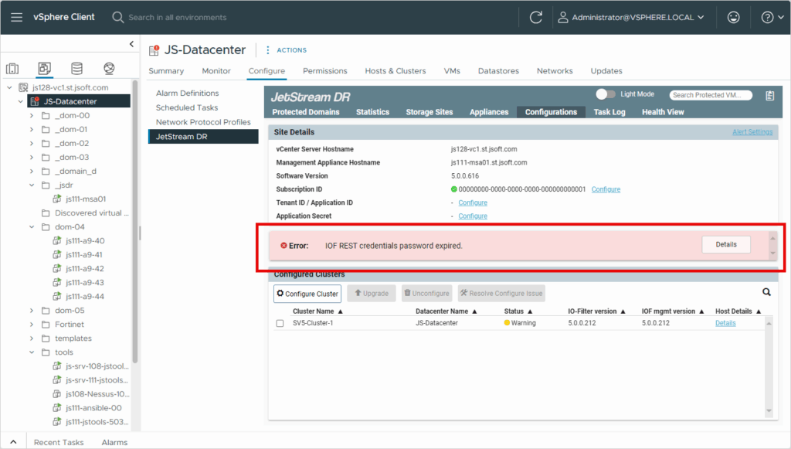This screenshot has height=449, width=791.
Task: Click the clipboard icon beside search box
Action: click(x=769, y=95)
